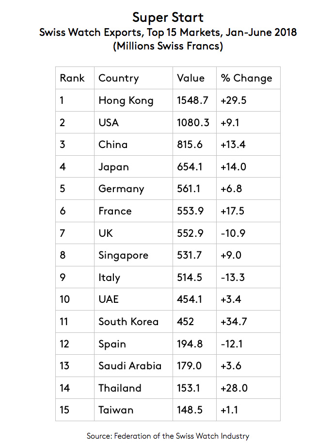This screenshot has height=444, width=333.
Task: Click the Saudi Arabia country cell
Action: 129,366
